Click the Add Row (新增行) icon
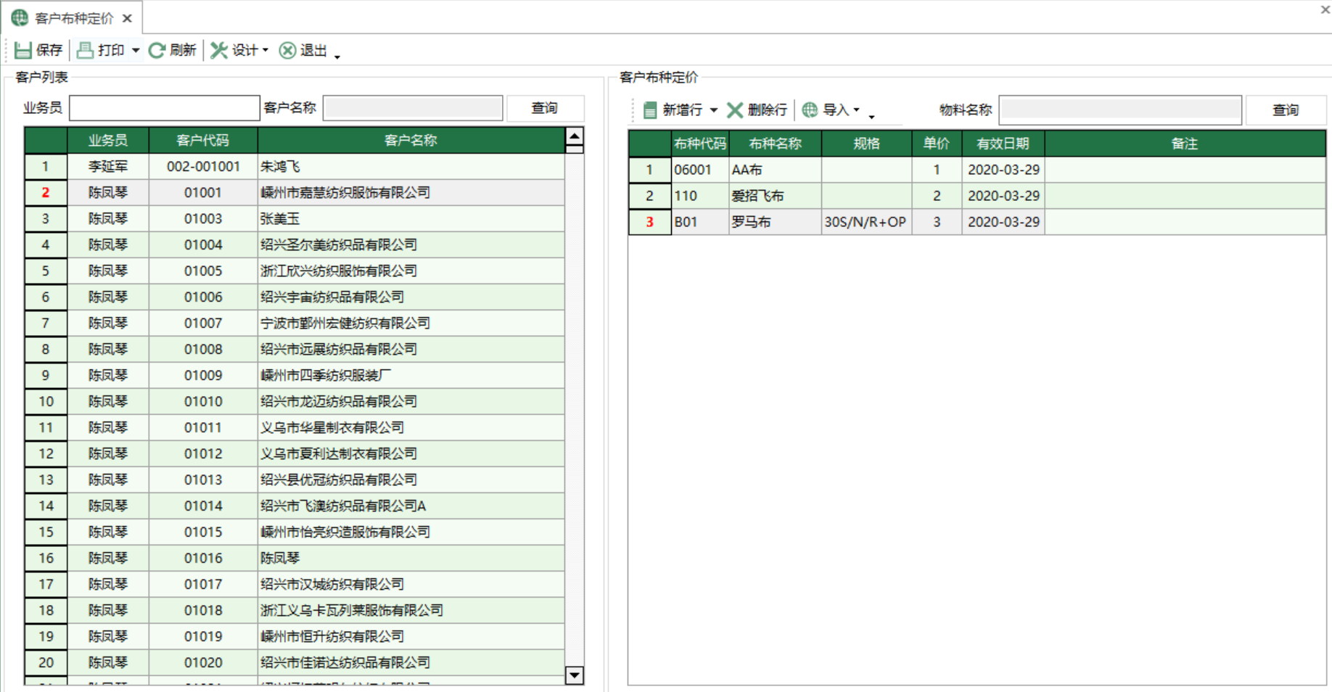1332x692 pixels. point(650,110)
